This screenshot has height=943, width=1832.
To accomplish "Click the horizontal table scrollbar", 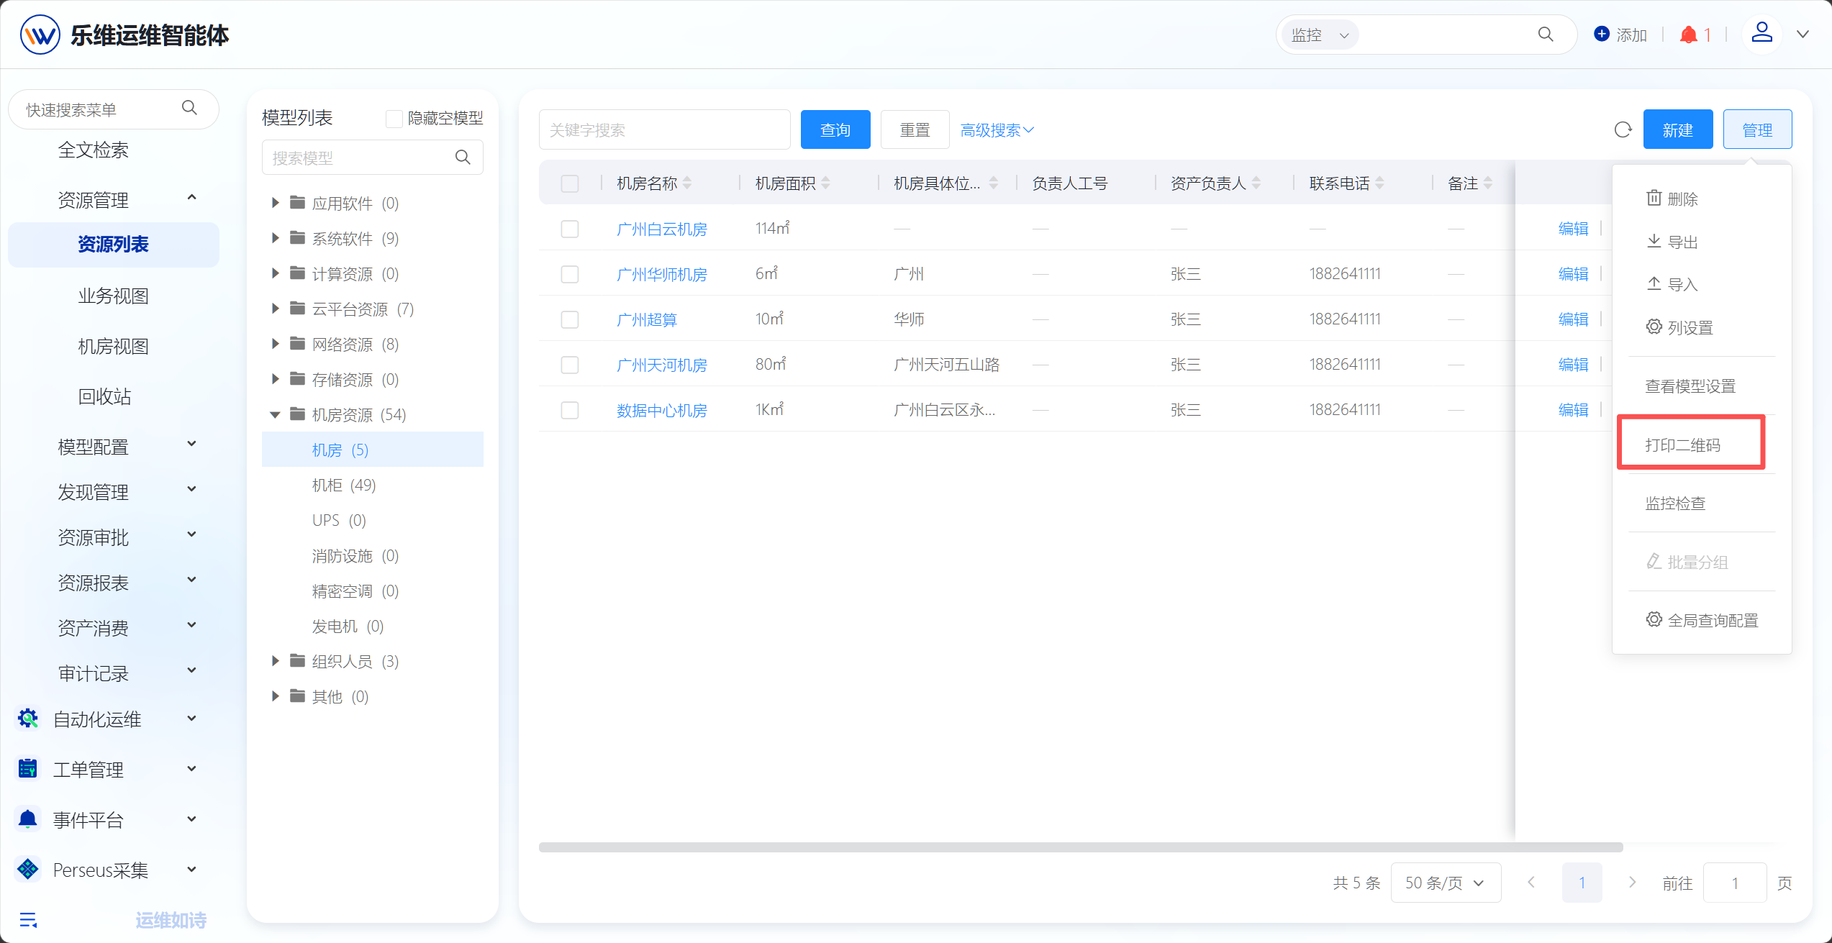I will pyautogui.click(x=1081, y=847).
